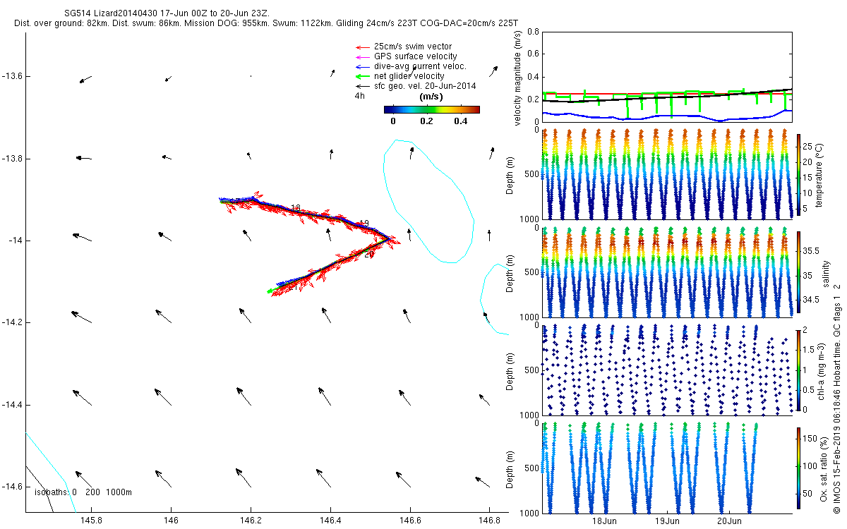Click the large cyan isobath contour loop
Screen dimensions: 847x529
(428, 202)
